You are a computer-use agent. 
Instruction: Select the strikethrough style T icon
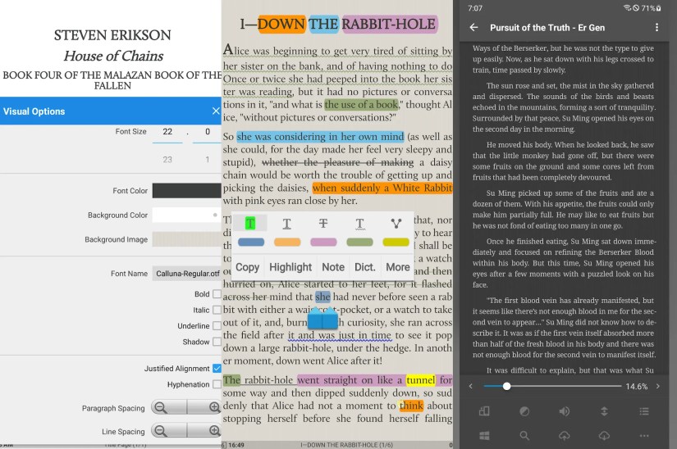323,223
